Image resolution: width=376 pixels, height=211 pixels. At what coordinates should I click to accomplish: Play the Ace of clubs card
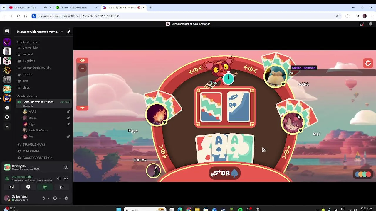[240, 149]
